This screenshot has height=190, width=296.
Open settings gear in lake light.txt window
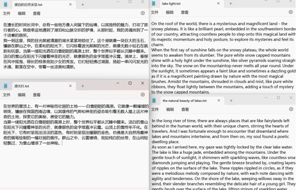[x=291, y=12]
